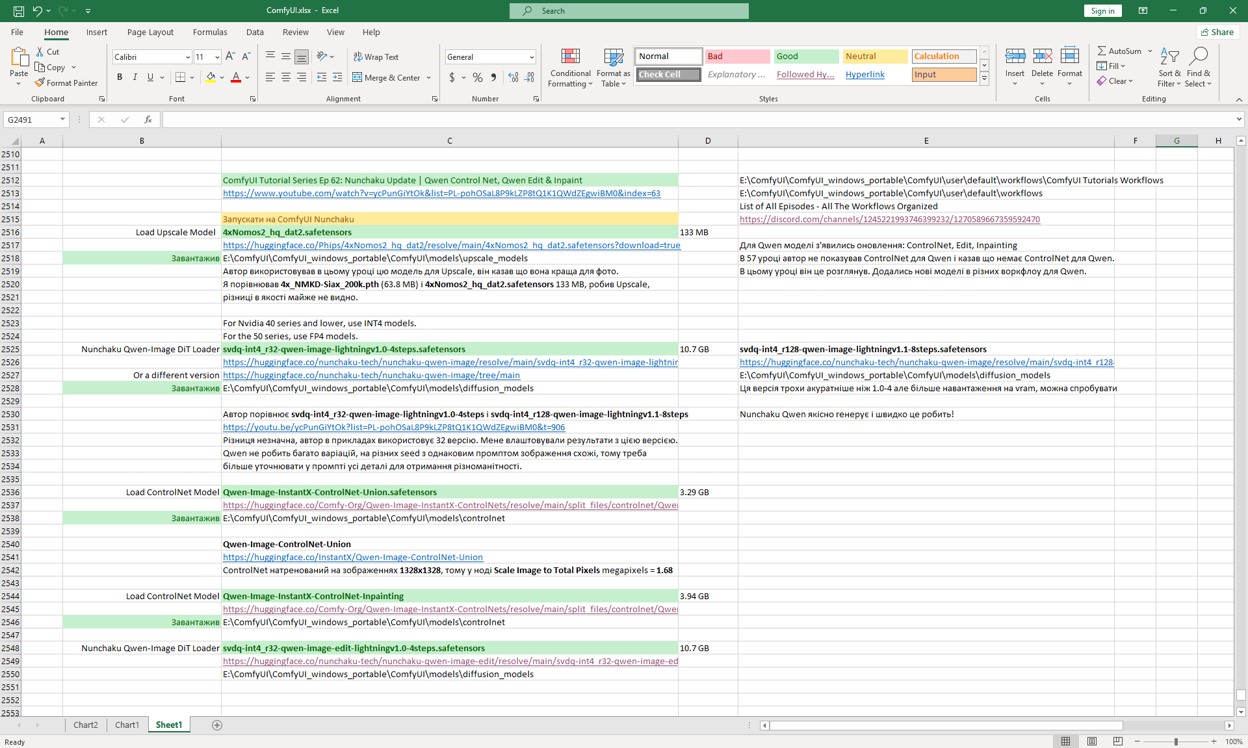This screenshot has height=748, width=1248.
Task: Open the Calibri font name dropdown
Action: (188, 57)
